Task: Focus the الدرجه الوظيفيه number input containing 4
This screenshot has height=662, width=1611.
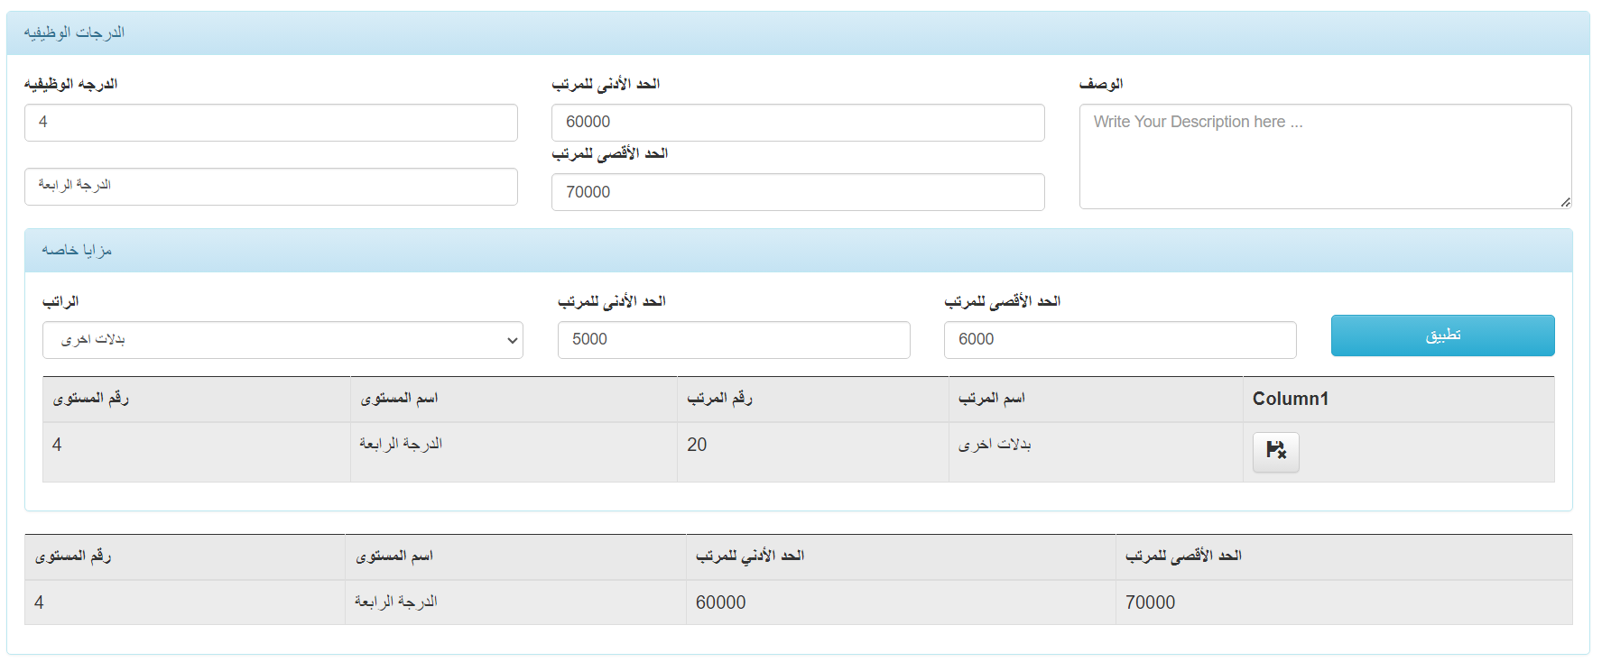Action: [x=271, y=123]
